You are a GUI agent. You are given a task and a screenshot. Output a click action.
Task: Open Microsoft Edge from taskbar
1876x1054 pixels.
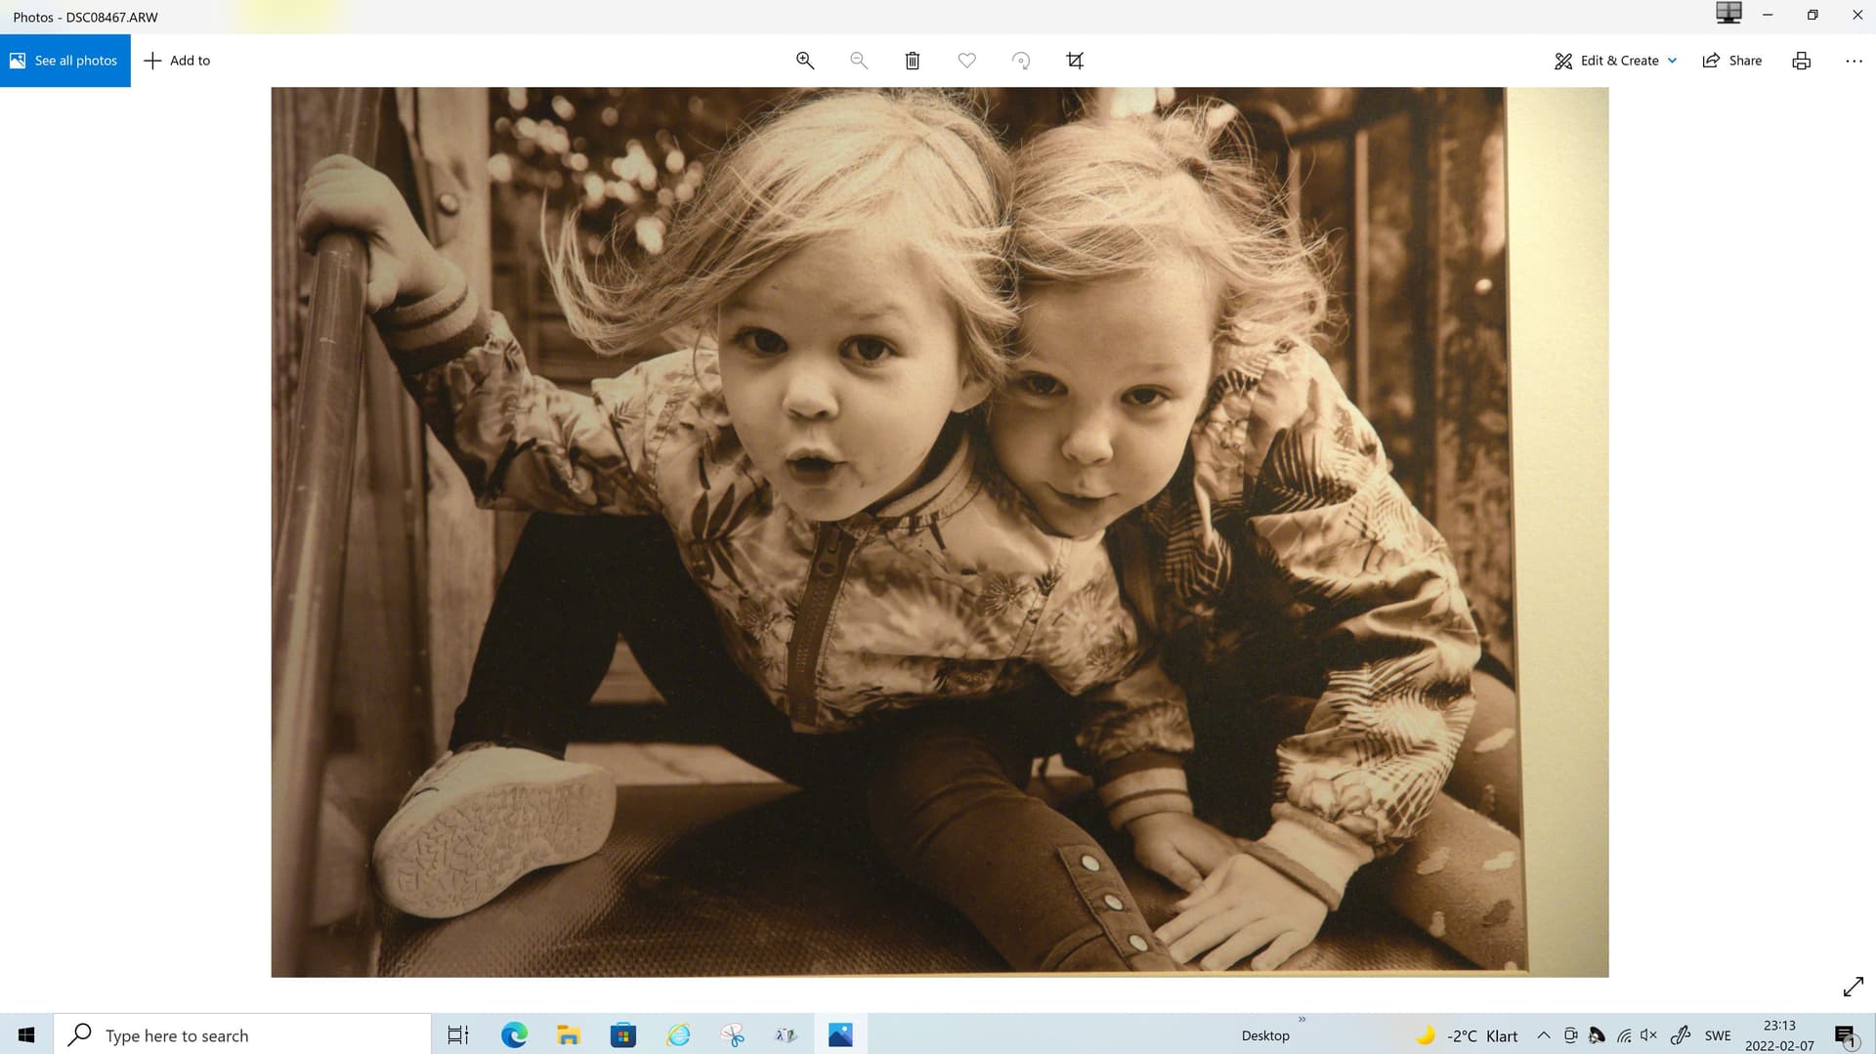[514, 1035]
